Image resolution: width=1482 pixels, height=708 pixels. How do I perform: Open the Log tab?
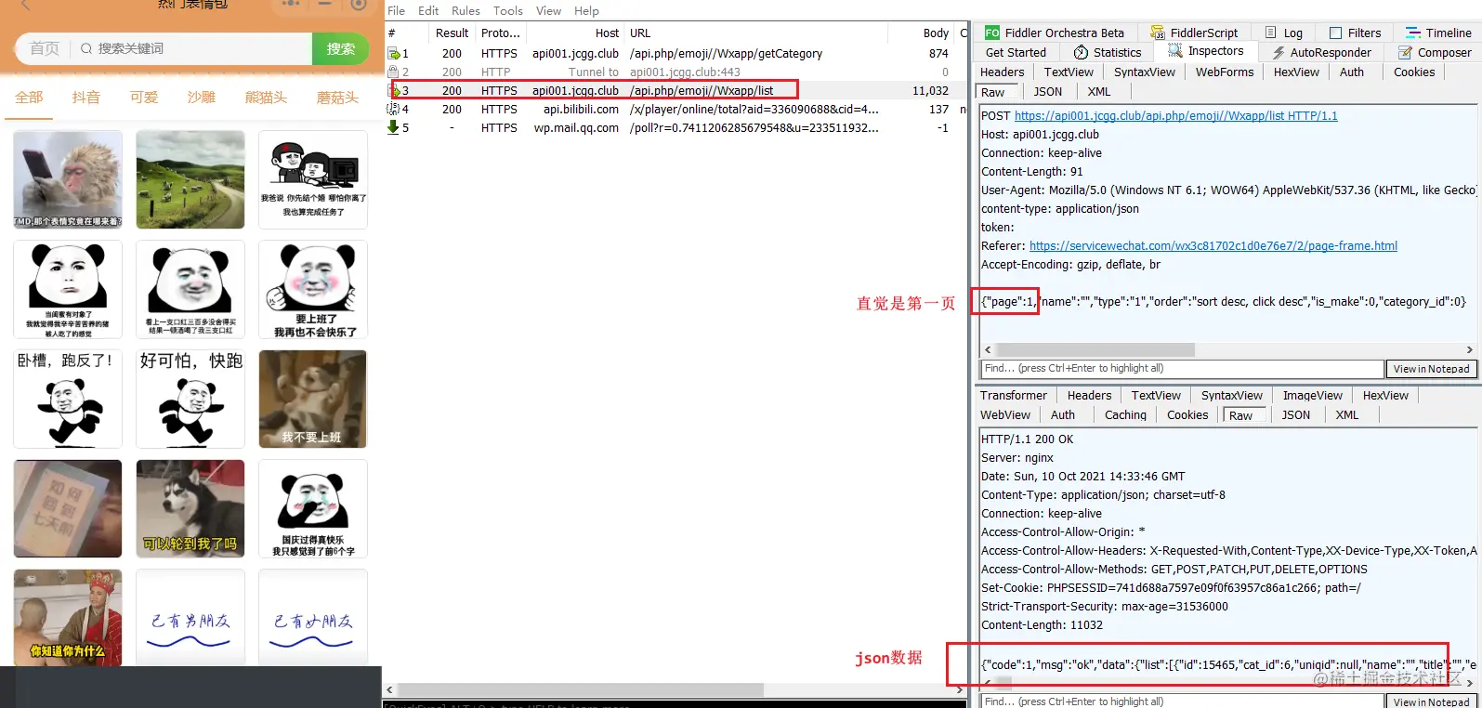pyautogui.click(x=1284, y=33)
